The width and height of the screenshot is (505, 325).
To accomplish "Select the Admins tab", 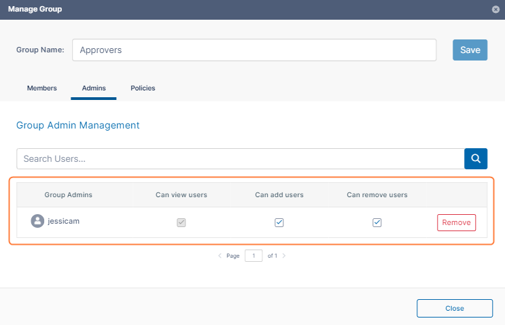I will click(x=93, y=88).
